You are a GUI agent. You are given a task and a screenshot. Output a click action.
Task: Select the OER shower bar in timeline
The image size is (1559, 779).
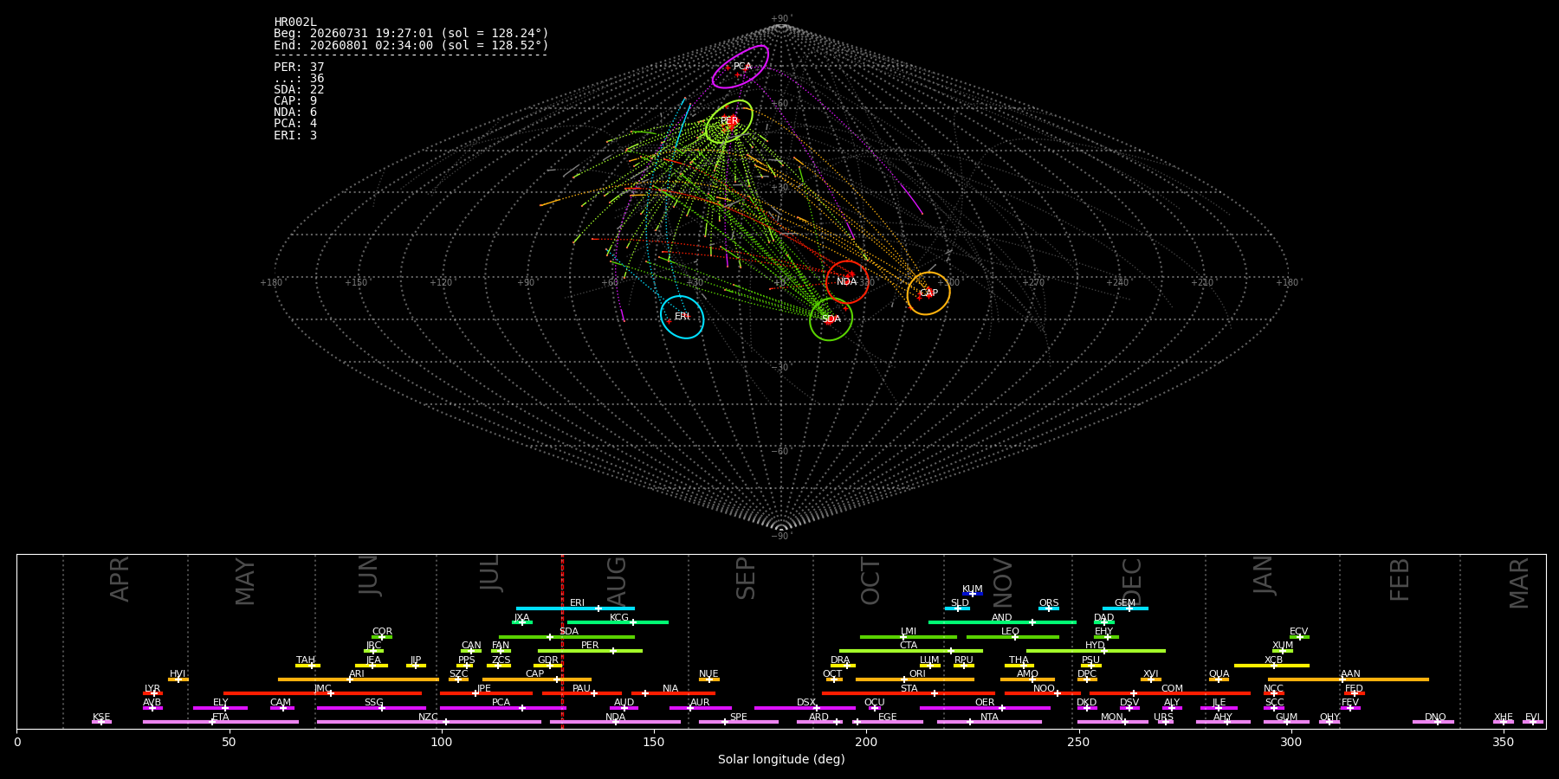coord(985,707)
